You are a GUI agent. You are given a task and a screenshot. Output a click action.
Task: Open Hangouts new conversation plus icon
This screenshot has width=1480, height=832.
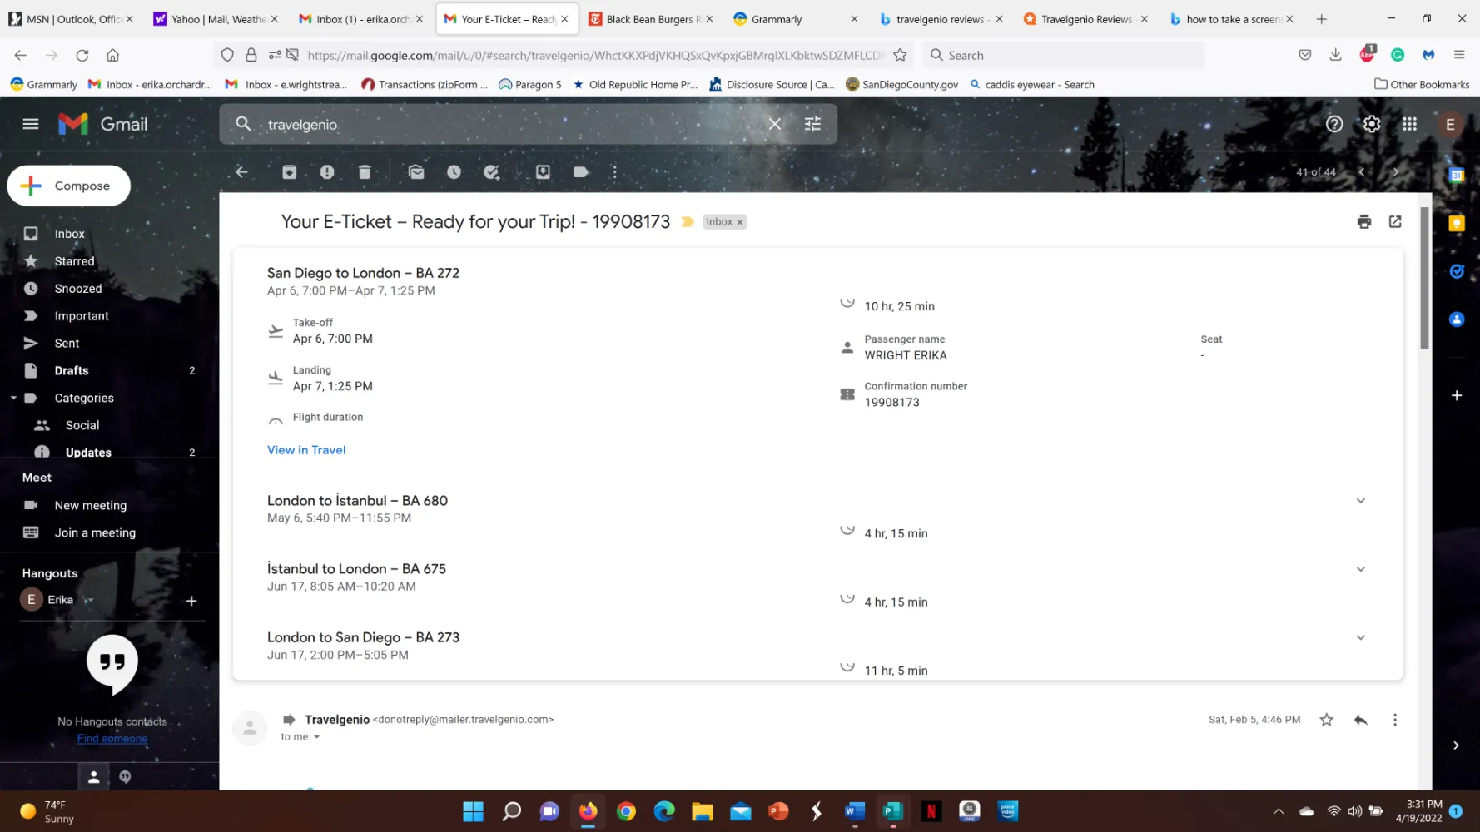coord(191,601)
